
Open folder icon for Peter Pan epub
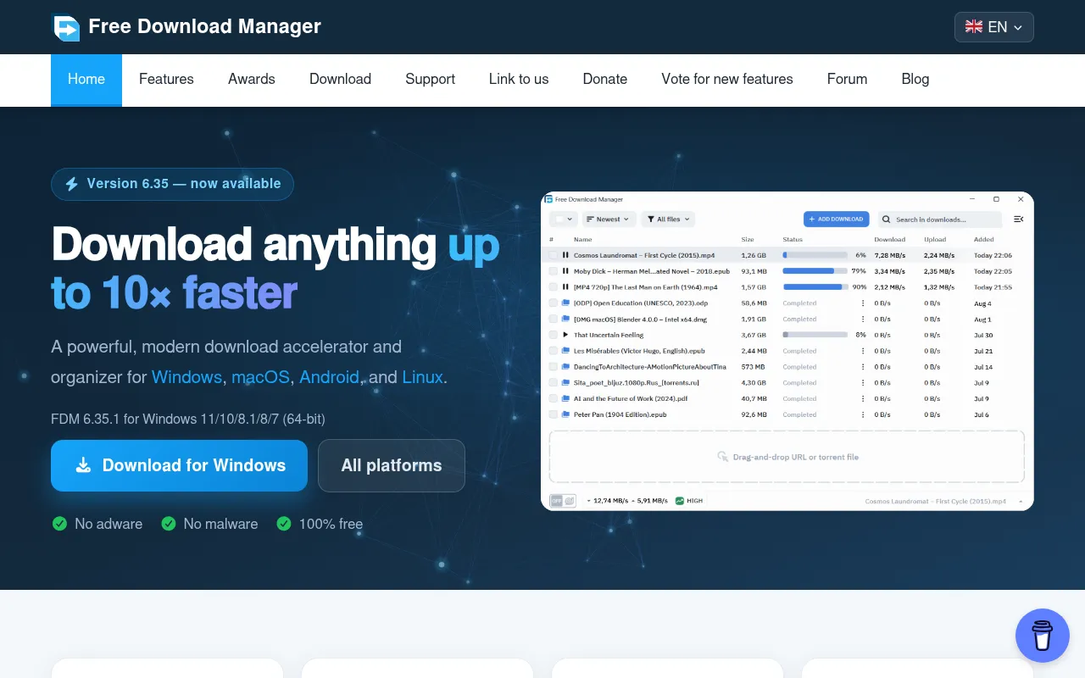pos(565,414)
